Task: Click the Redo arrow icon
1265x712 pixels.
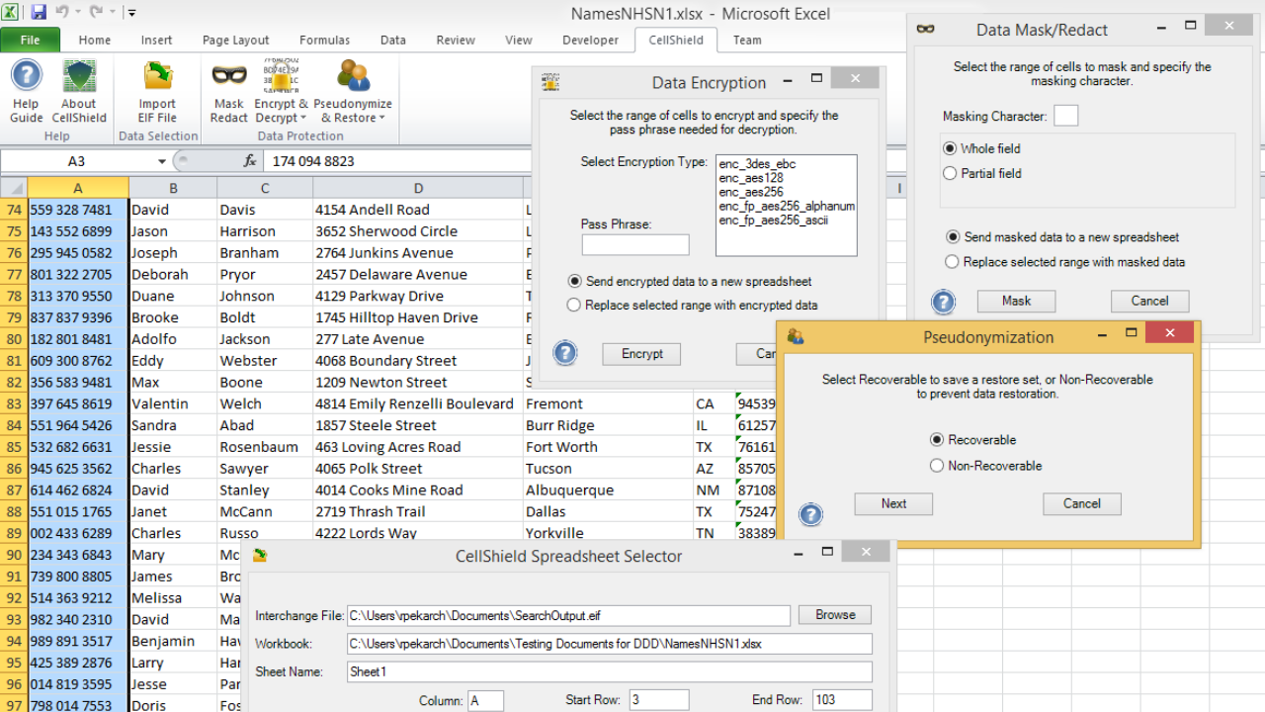Action: click(x=97, y=13)
